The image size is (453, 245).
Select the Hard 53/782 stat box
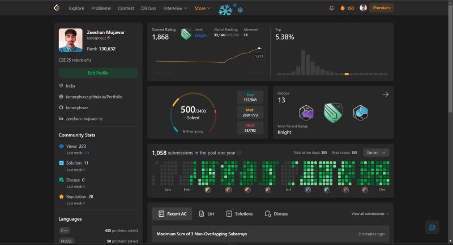point(250,128)
